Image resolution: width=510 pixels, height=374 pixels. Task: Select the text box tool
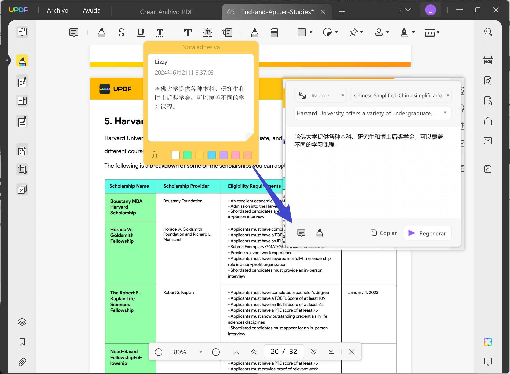[208, 33]
